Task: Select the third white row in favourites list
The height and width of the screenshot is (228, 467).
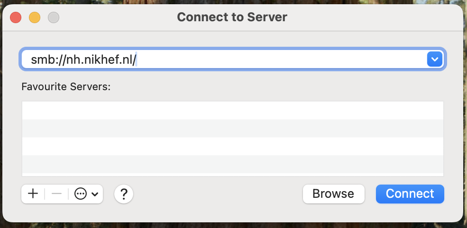Action: [x=233, y=146]
